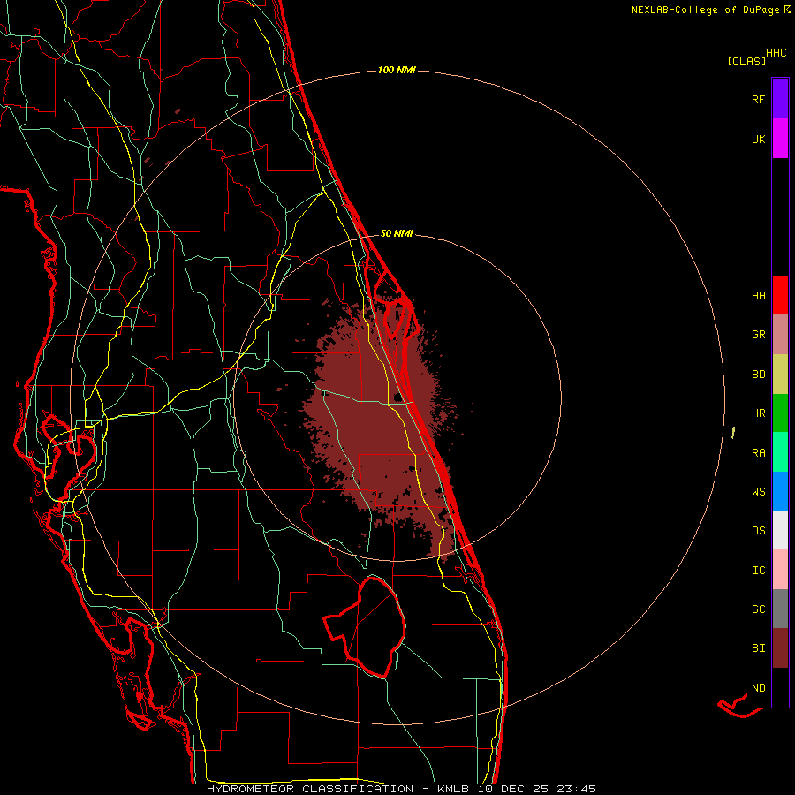Click the red HA legend color swatch

780,295
